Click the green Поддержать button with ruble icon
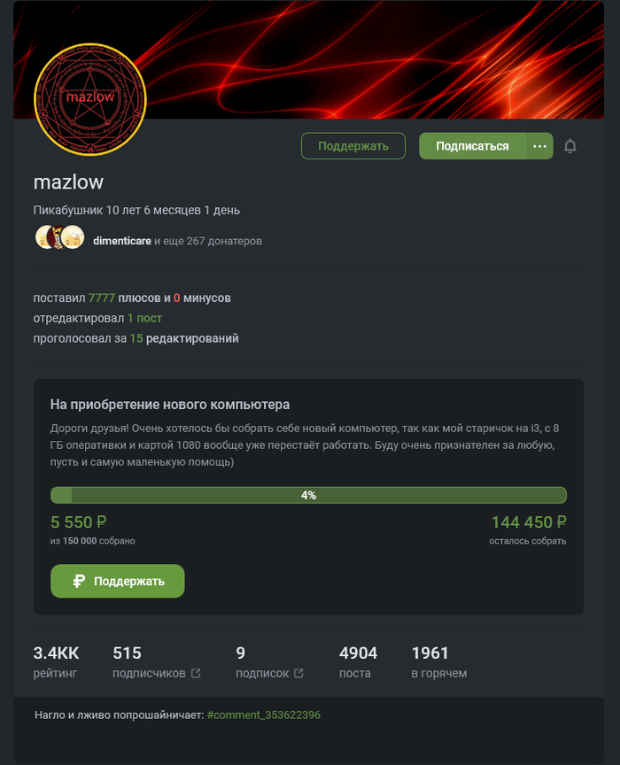This screenshot has width=620, height=765. pos(118,581)
